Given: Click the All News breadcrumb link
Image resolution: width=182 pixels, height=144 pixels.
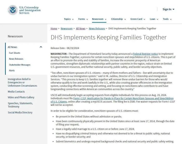Looking at the screenshot, I should (x=81, y=29).
